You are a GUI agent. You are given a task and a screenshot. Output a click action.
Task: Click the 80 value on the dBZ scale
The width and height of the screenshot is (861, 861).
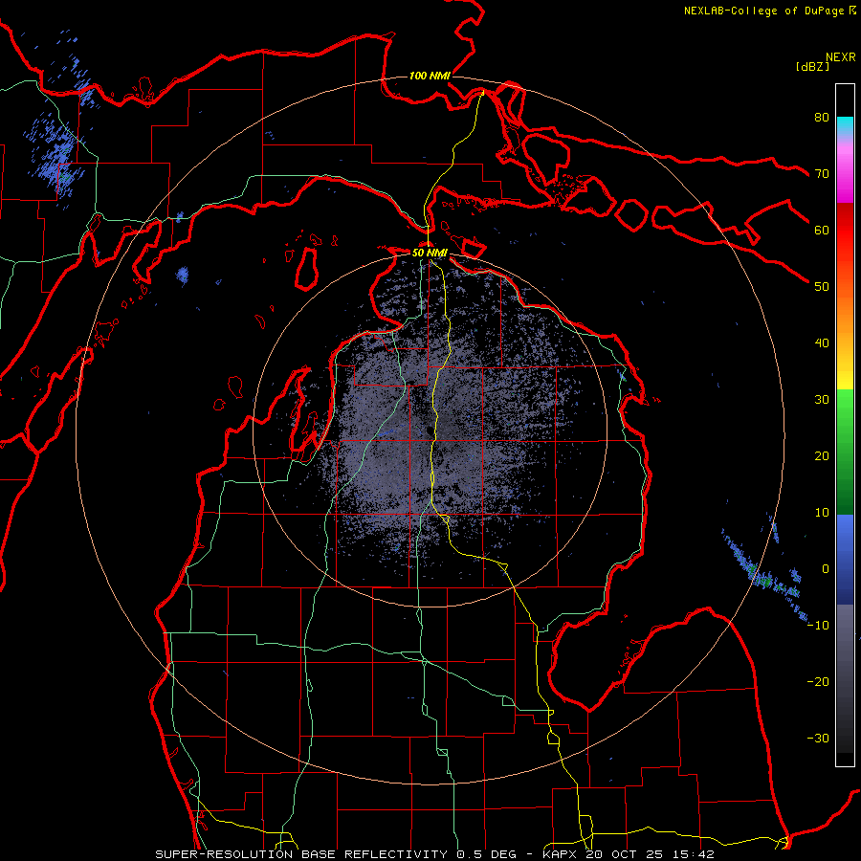click(x=822, y=117)
